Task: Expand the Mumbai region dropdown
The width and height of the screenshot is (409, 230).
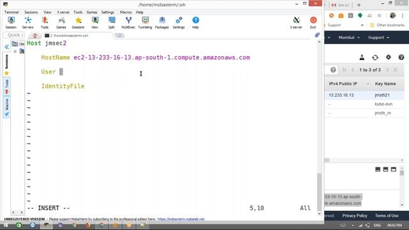Action: pos(349,38)
